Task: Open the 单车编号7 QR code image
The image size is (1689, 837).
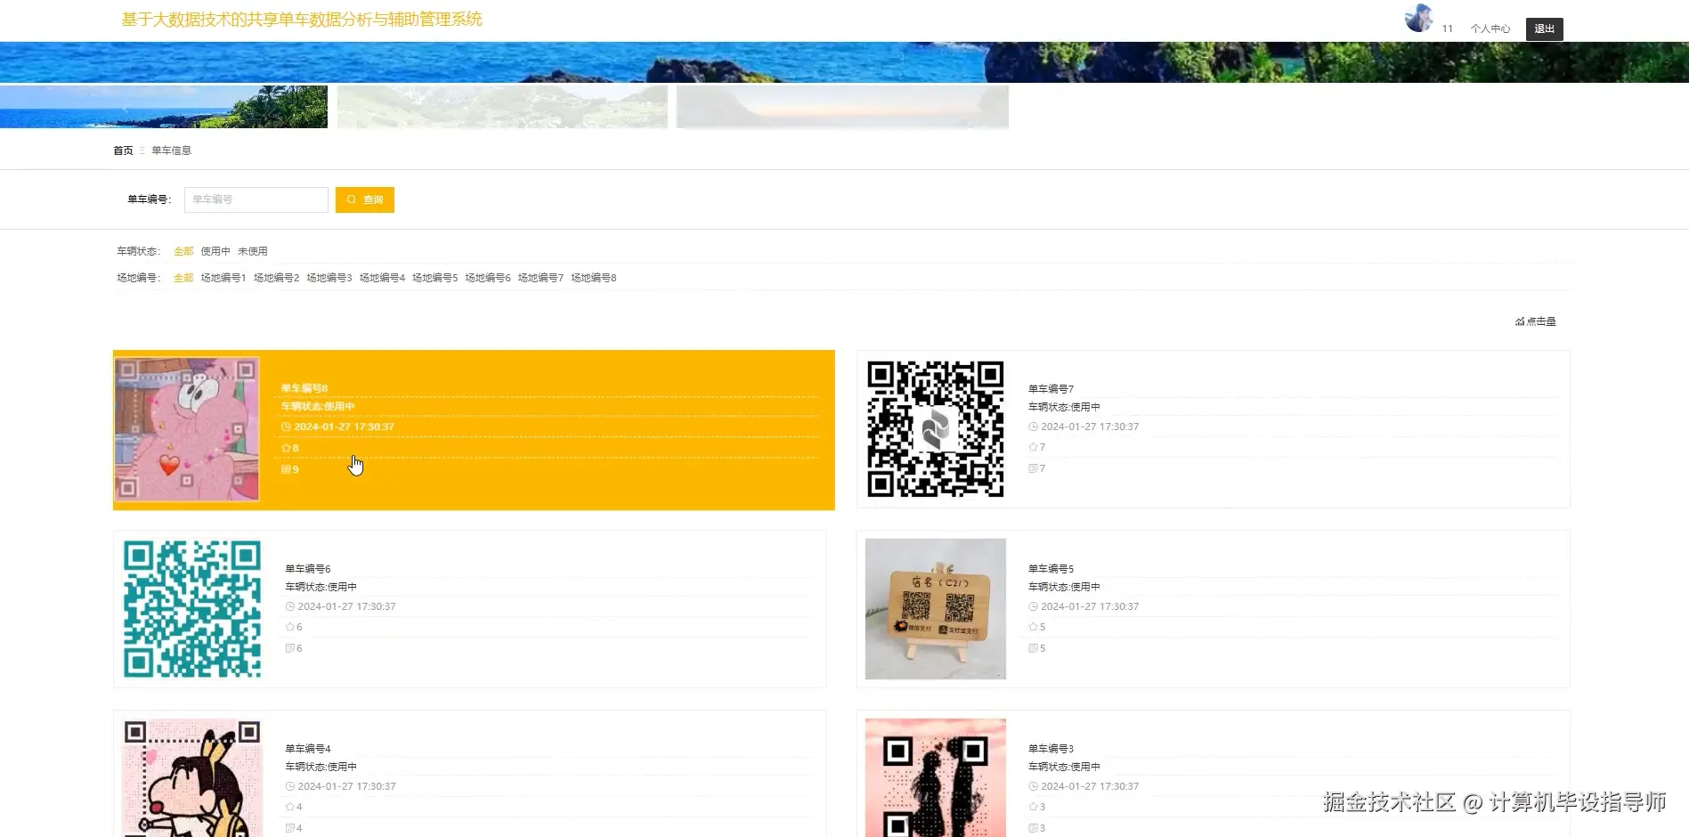Action: tap(936, 429)
